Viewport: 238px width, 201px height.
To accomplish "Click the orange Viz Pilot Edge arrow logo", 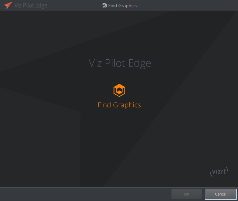I will (8, 5).
